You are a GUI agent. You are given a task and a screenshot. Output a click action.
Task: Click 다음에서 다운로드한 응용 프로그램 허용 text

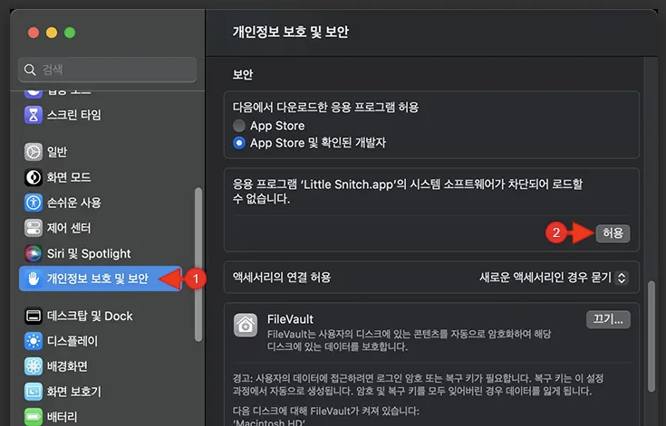(325, 108)
